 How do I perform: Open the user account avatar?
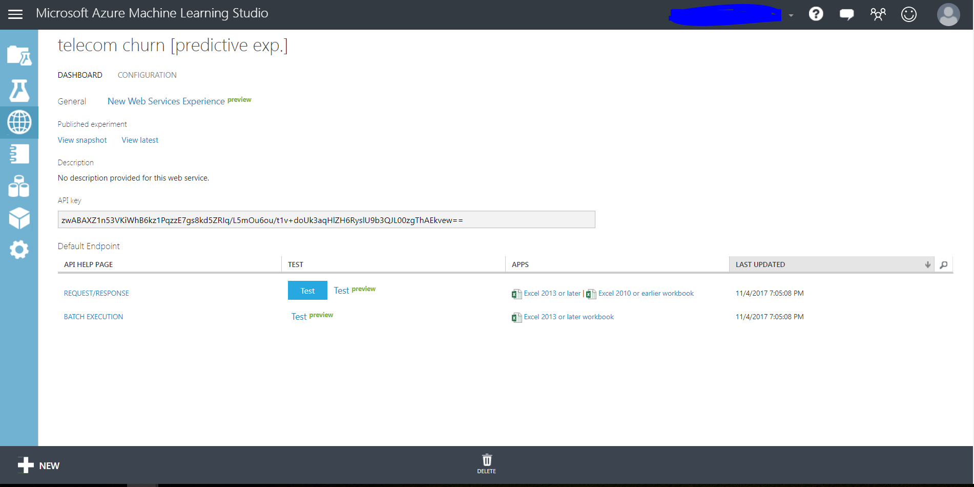948,14
